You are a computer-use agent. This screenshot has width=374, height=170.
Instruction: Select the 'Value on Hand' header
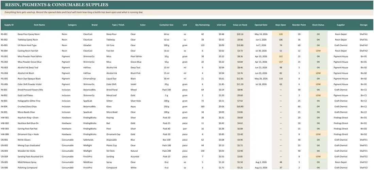240,25
